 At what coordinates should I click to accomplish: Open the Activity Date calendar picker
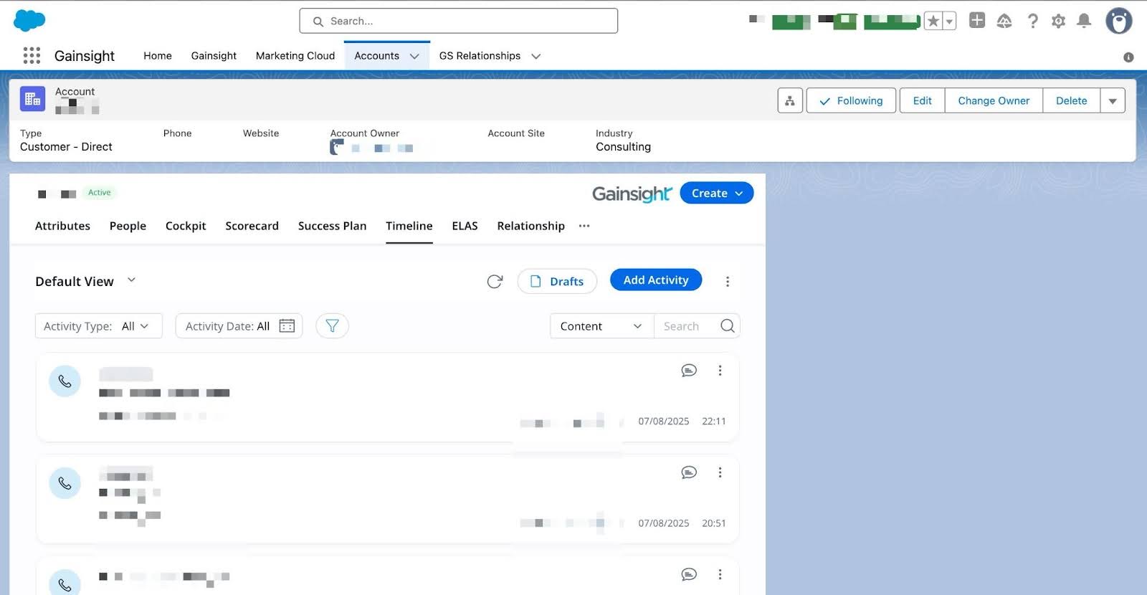coord(287,326)
